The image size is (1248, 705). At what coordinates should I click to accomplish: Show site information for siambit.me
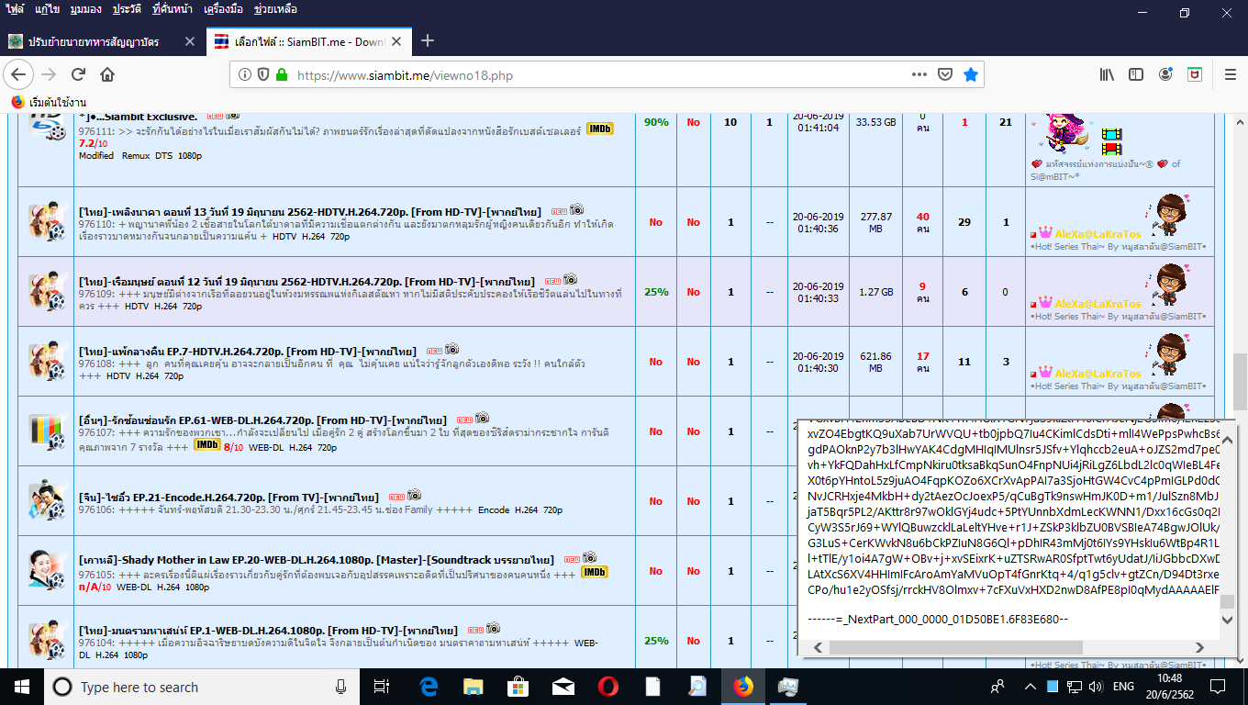tap(245, 74)
